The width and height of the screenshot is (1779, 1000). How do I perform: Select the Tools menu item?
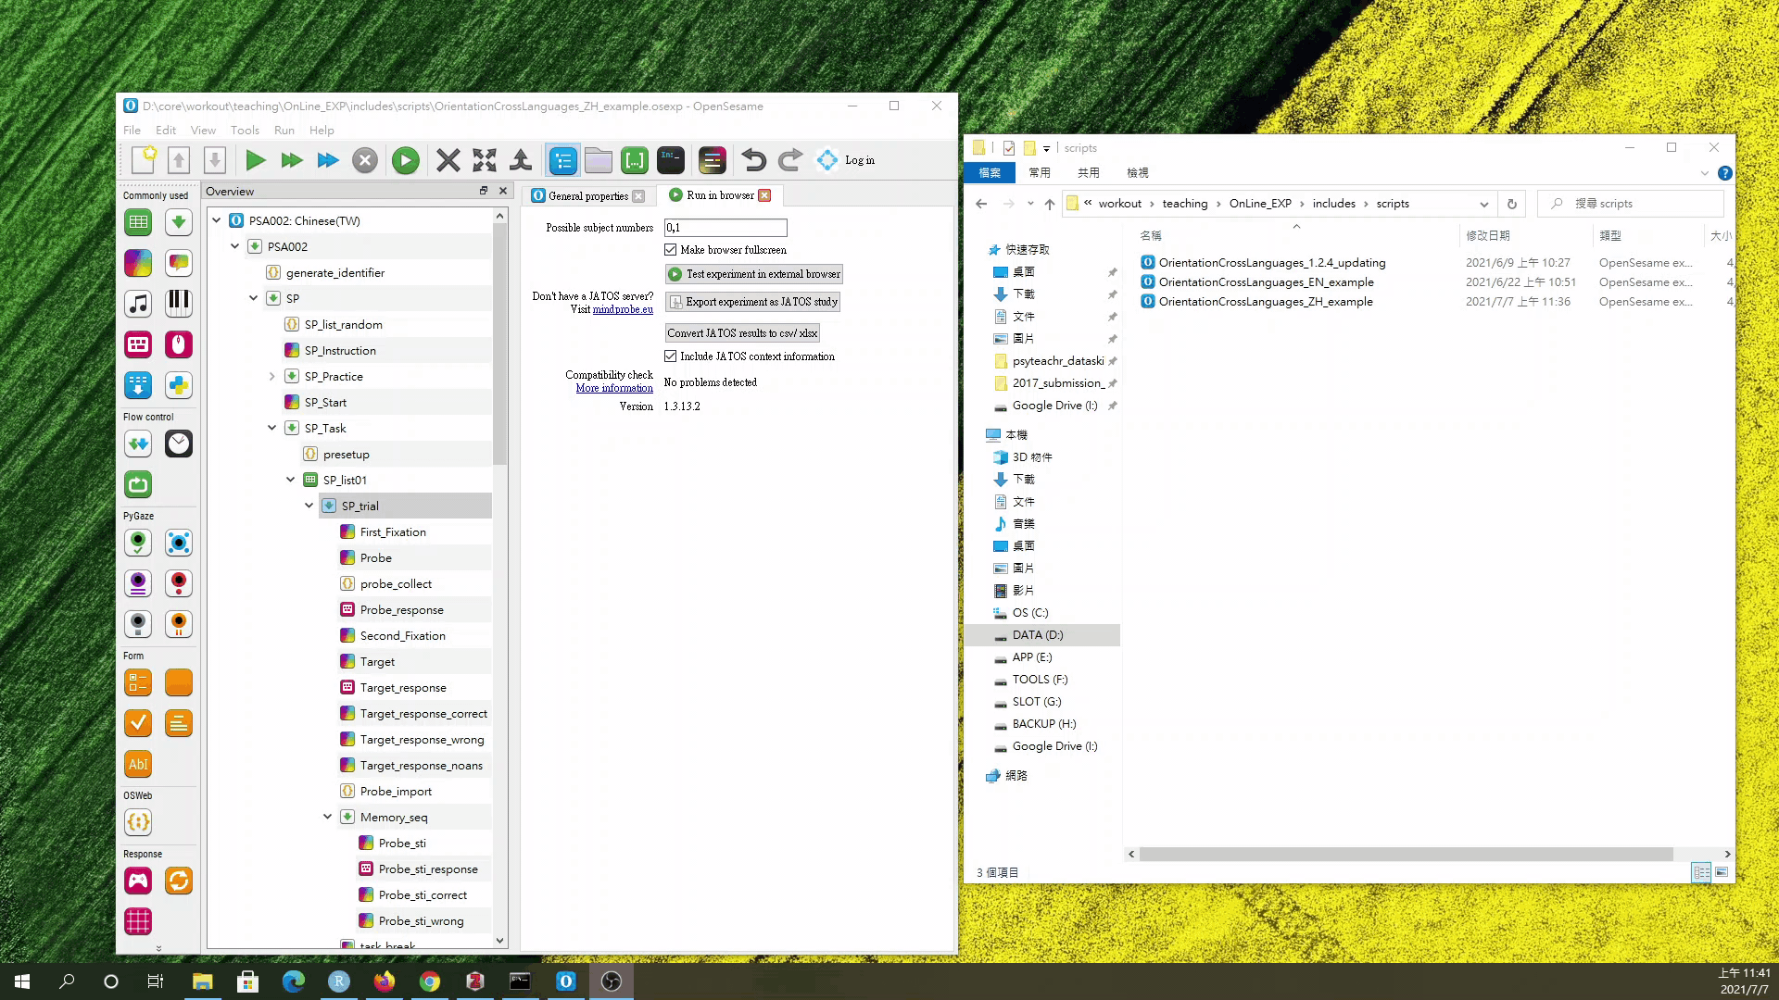[x=245, y=131]
